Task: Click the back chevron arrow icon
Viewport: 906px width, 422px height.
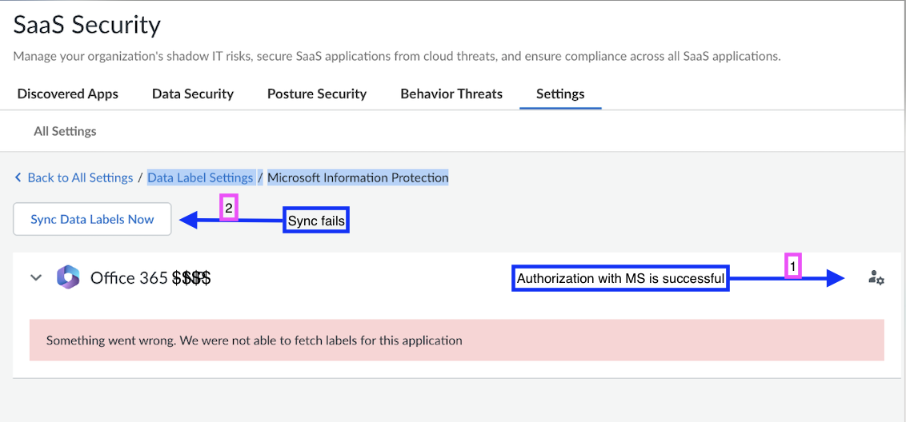Action: (18, 177)
